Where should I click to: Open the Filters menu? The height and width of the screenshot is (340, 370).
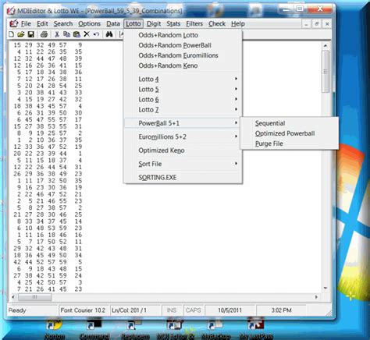194,23
